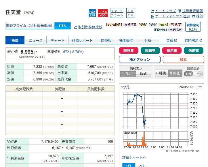Open the 業績 external link
Image resolution: width=208 pixels, height=167 pixels.
coord(171,40)
